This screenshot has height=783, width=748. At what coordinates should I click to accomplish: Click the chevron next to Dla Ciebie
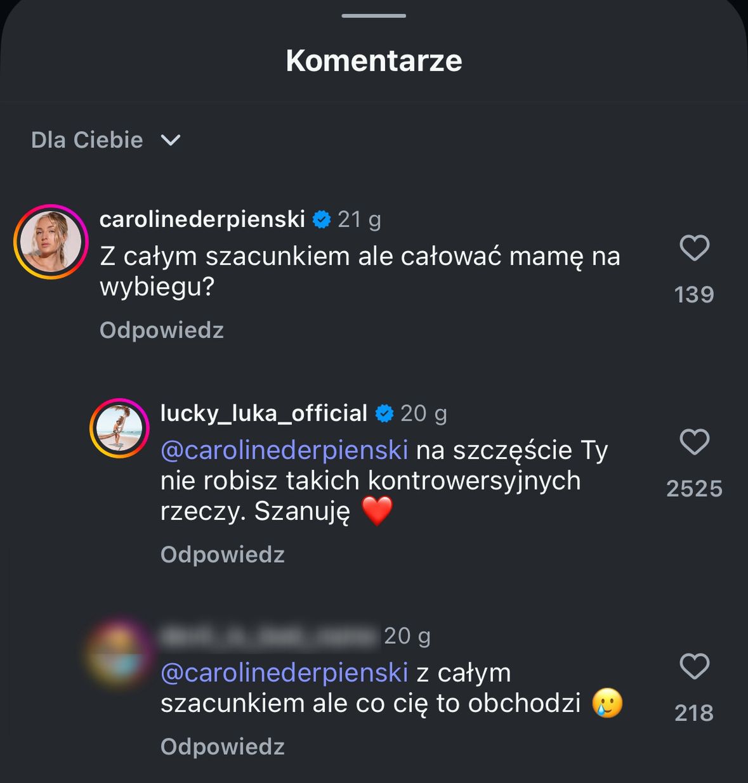coord(171,140)
